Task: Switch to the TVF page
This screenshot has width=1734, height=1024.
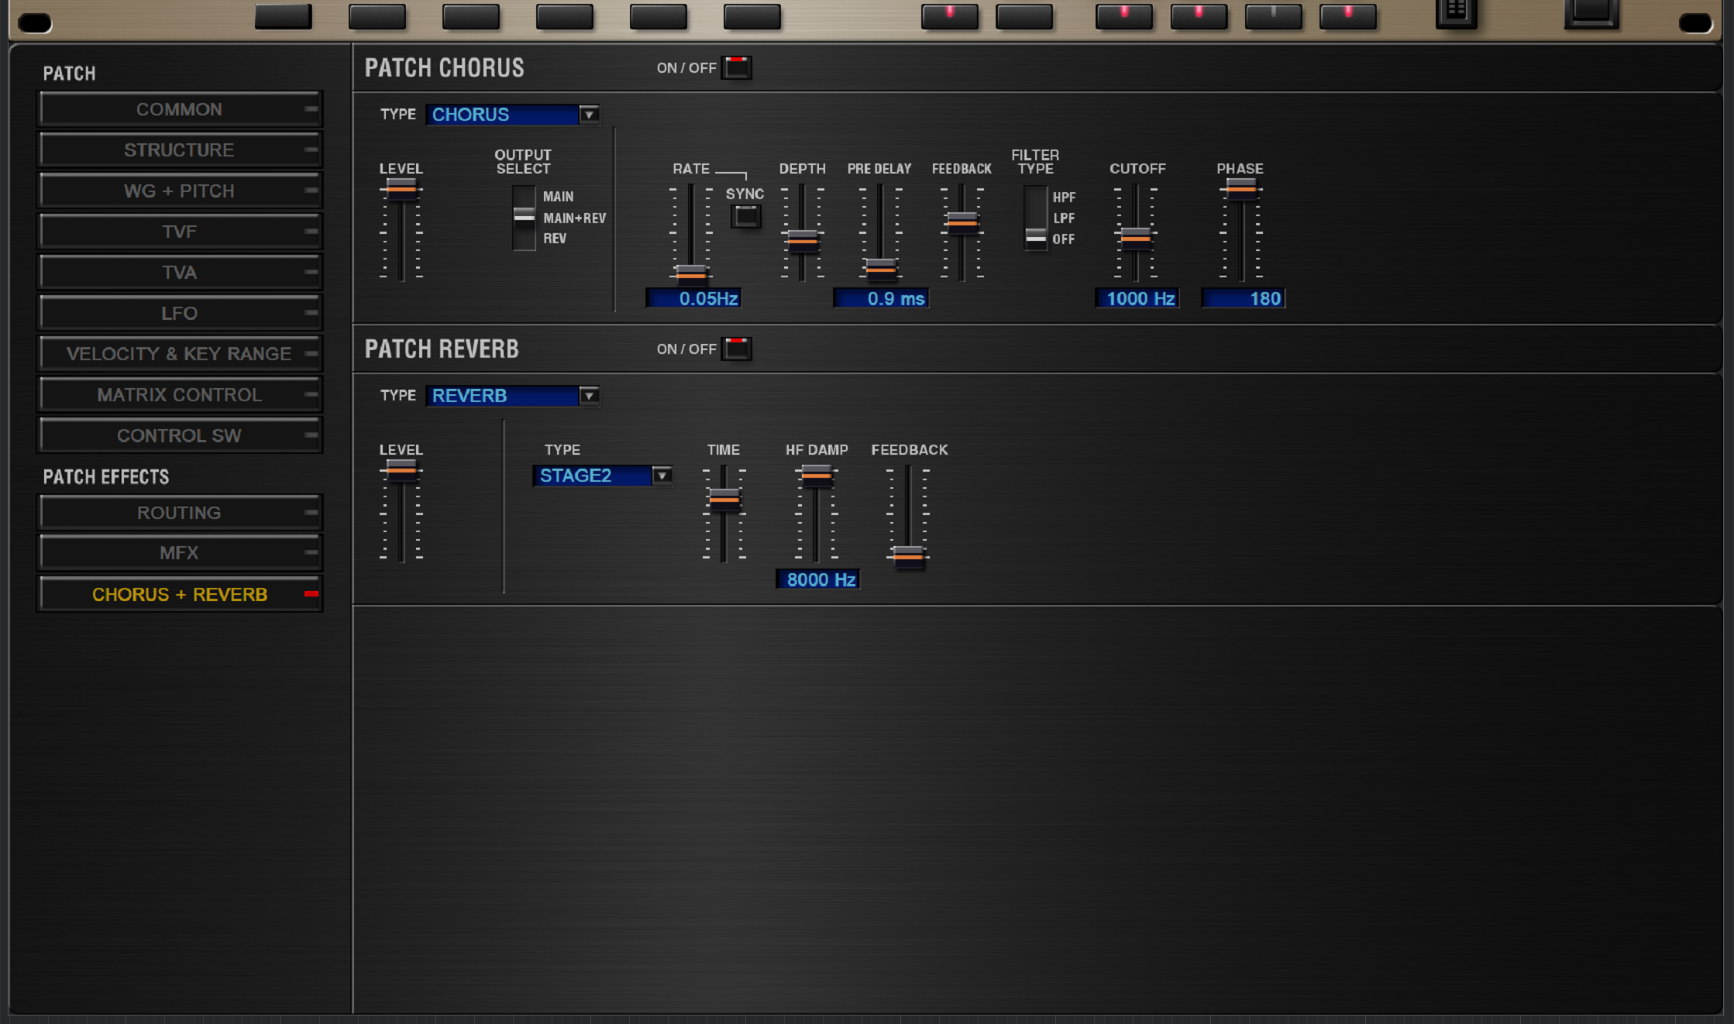Action: point(179,232)
